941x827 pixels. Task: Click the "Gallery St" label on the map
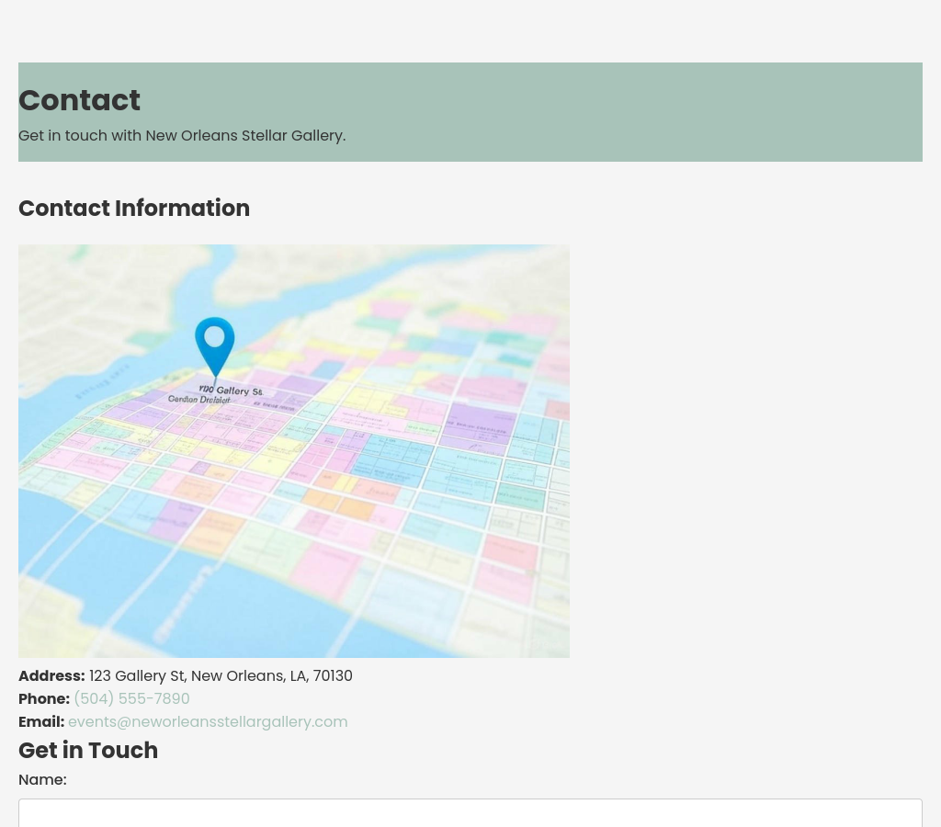tap(232, 391)
